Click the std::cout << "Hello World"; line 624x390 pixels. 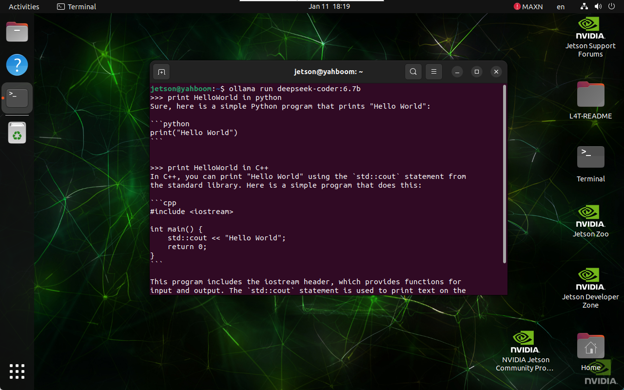(x=227, y=238)
